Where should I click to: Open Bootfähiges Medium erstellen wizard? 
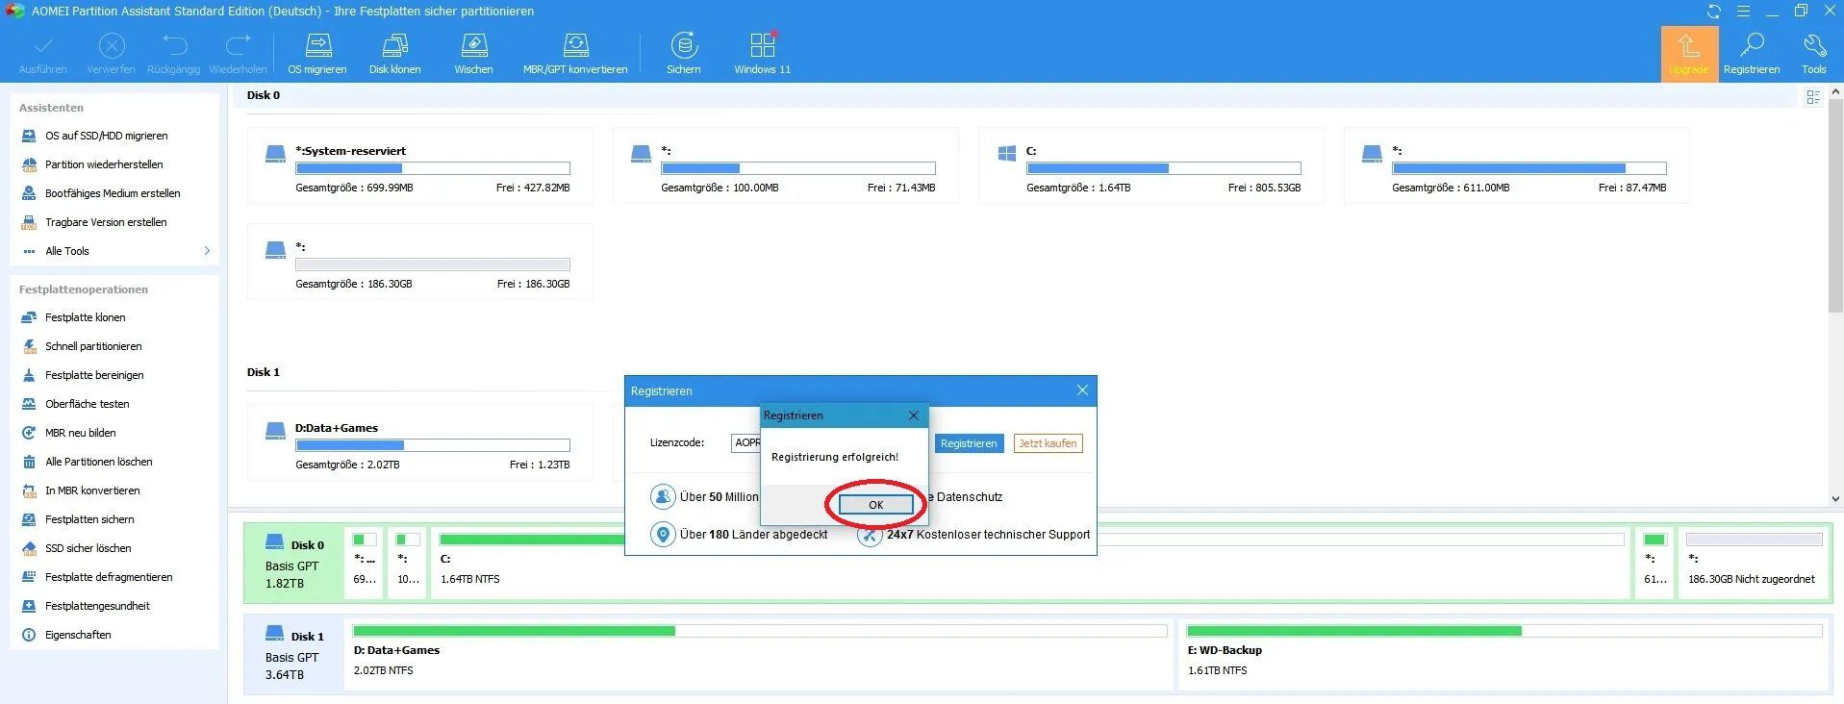pyautogui.click(x=113, y=193)
